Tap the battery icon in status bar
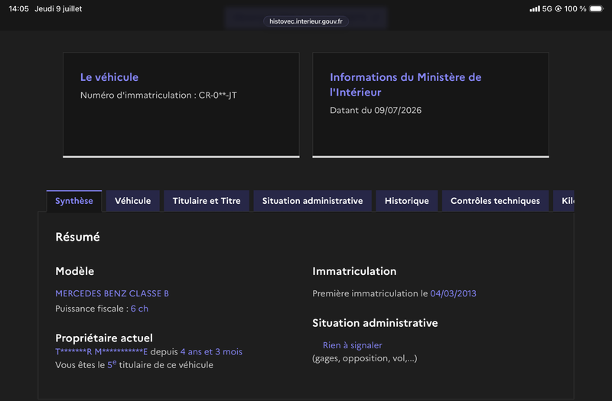Screen dimensions: 612x401 597,8
